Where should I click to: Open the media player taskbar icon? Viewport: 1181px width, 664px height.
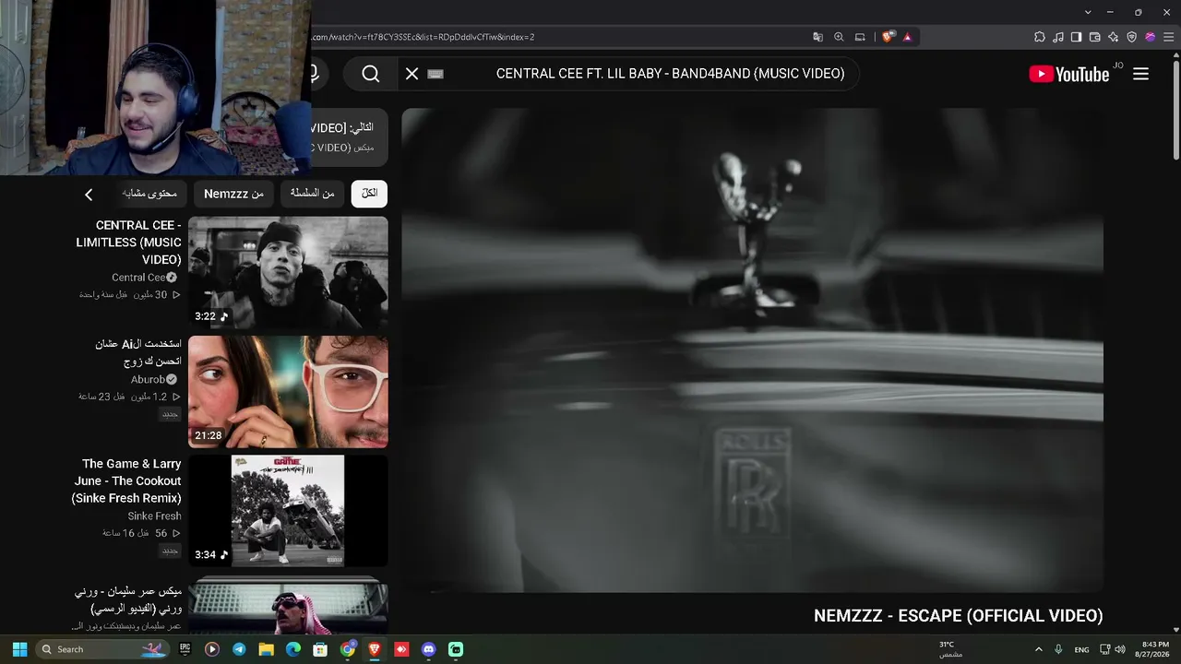pyautogui.click(x=211, y=649)
